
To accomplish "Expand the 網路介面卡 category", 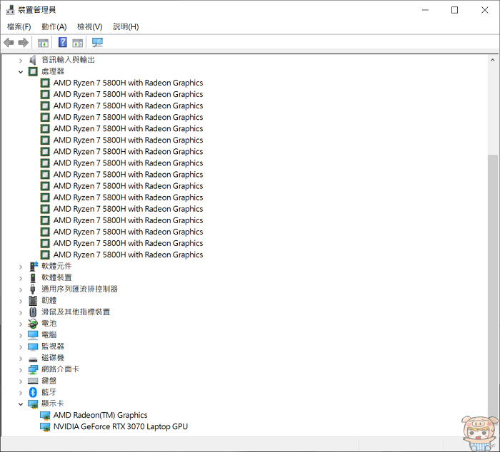I will (x=21, y=369).
